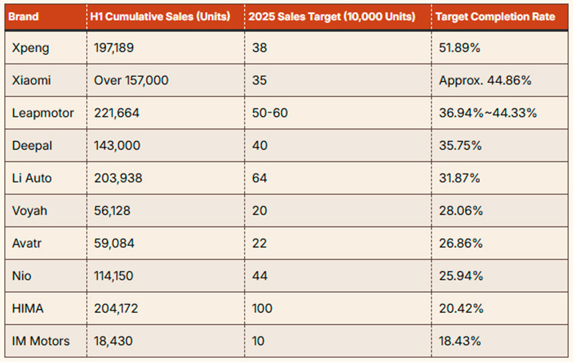Click the IM Motors brand cell

(40, 341)
